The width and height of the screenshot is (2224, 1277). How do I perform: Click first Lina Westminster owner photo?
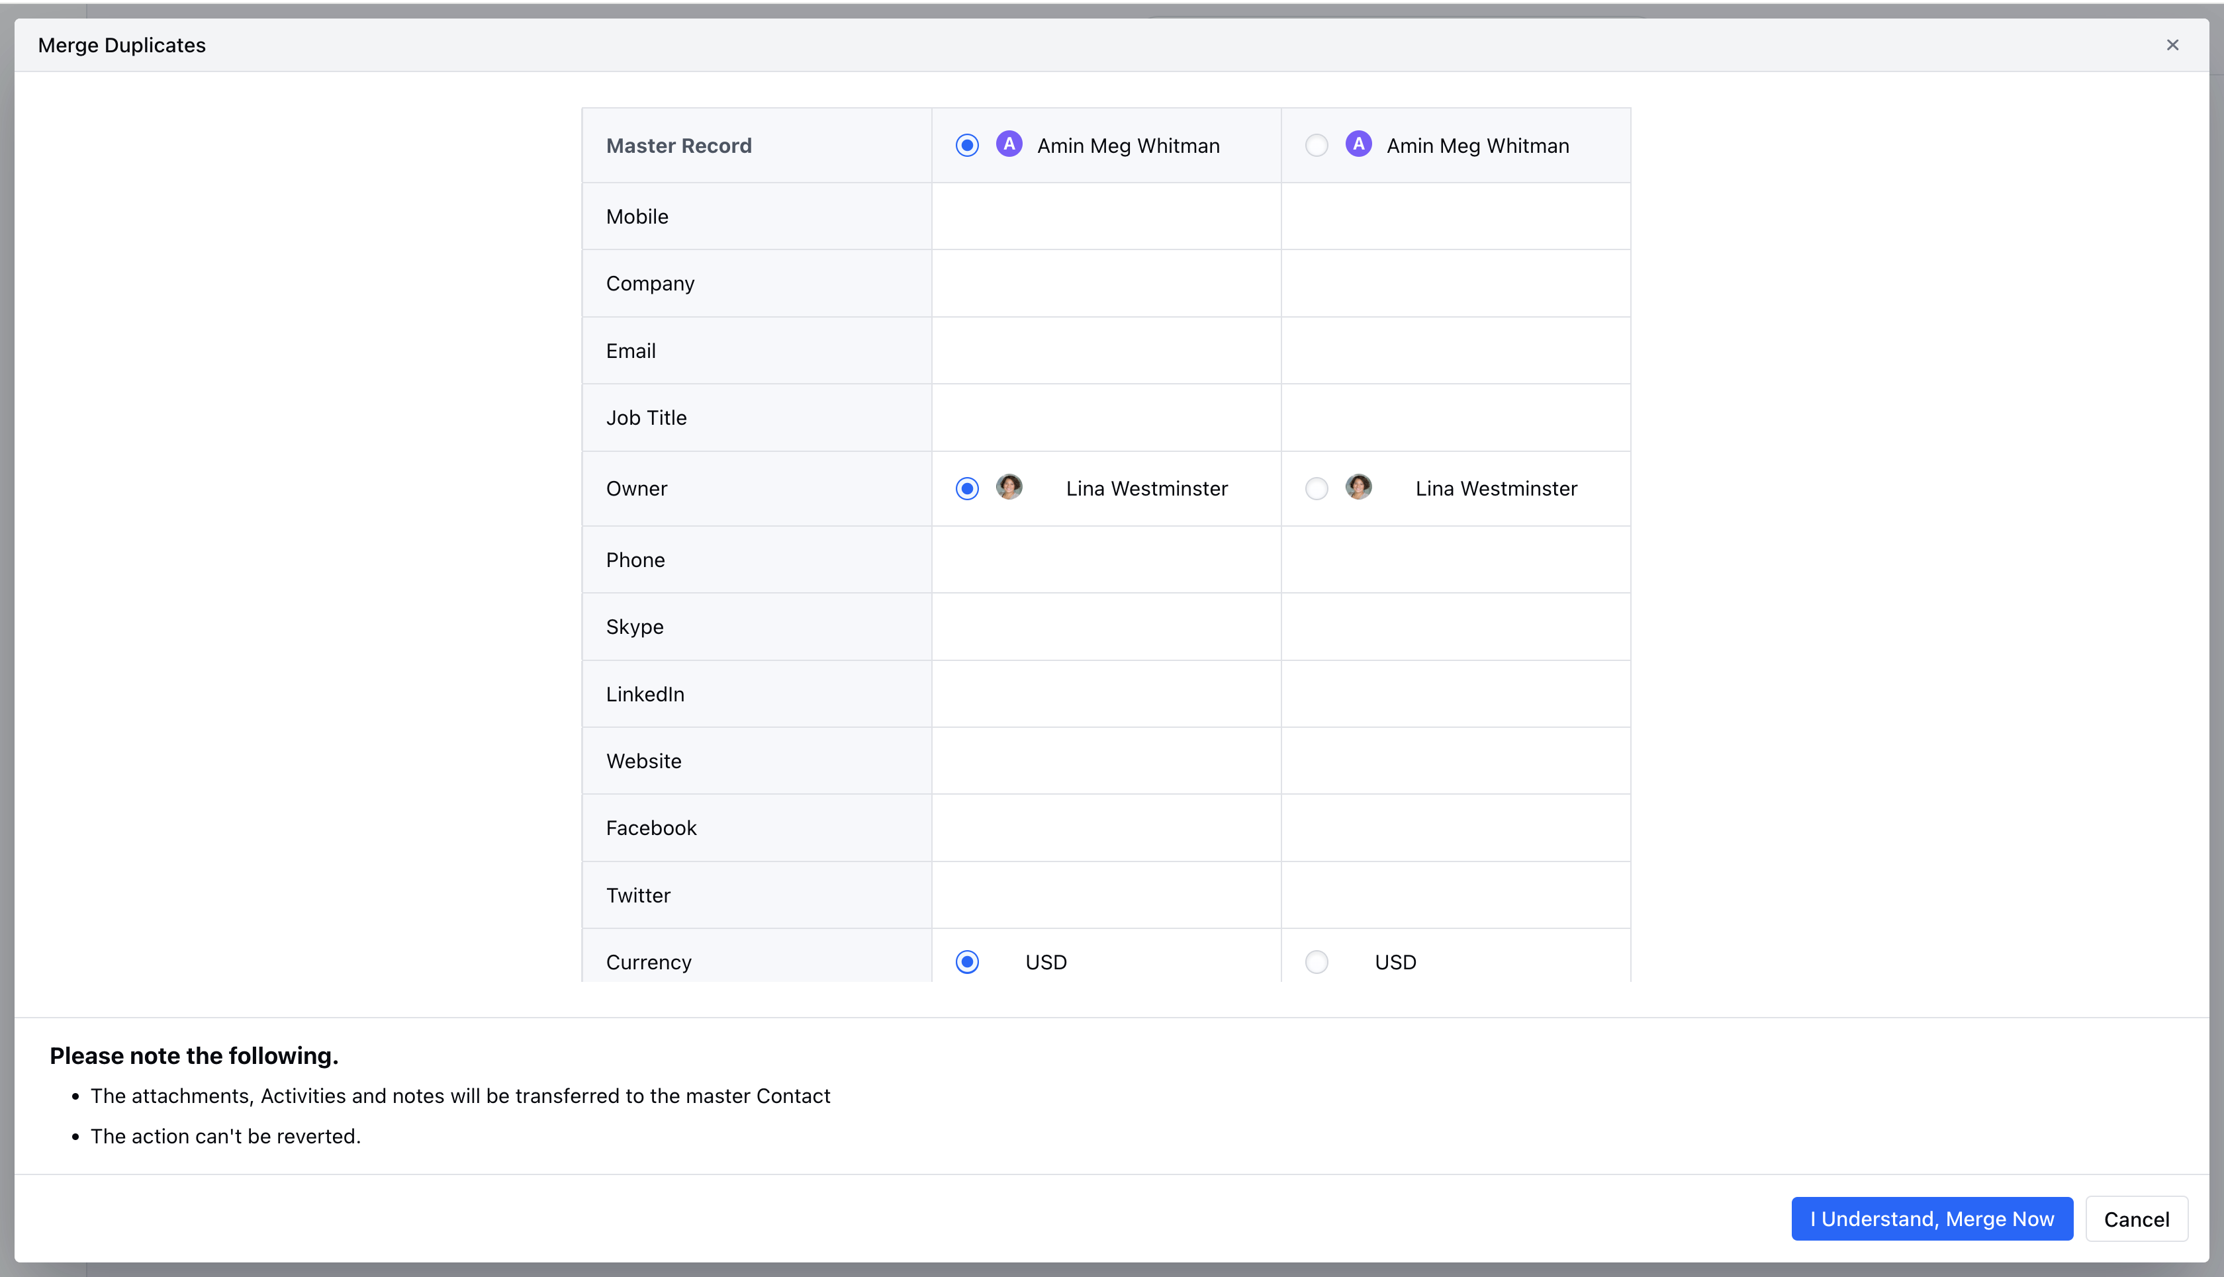click(1009, 487)
